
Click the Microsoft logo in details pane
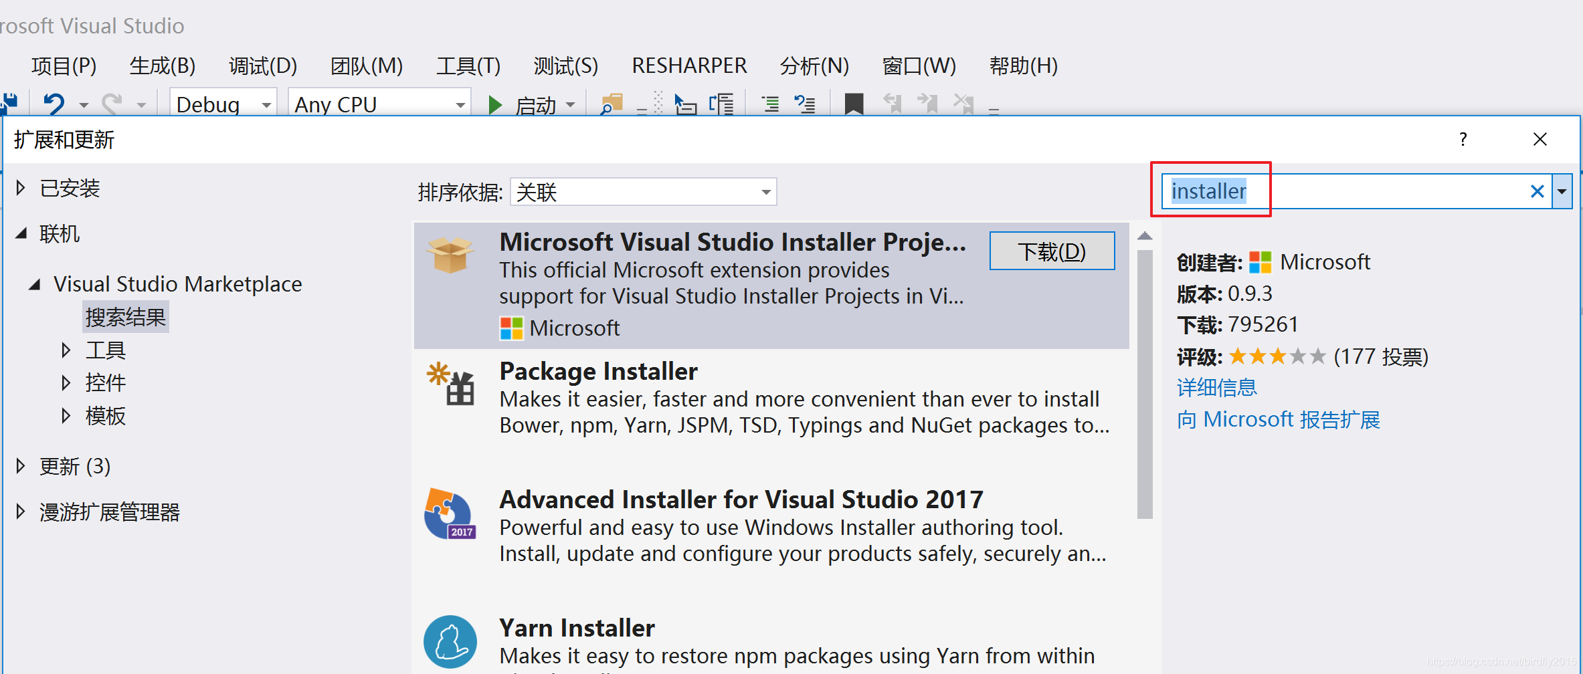(x=1261, y=262)
